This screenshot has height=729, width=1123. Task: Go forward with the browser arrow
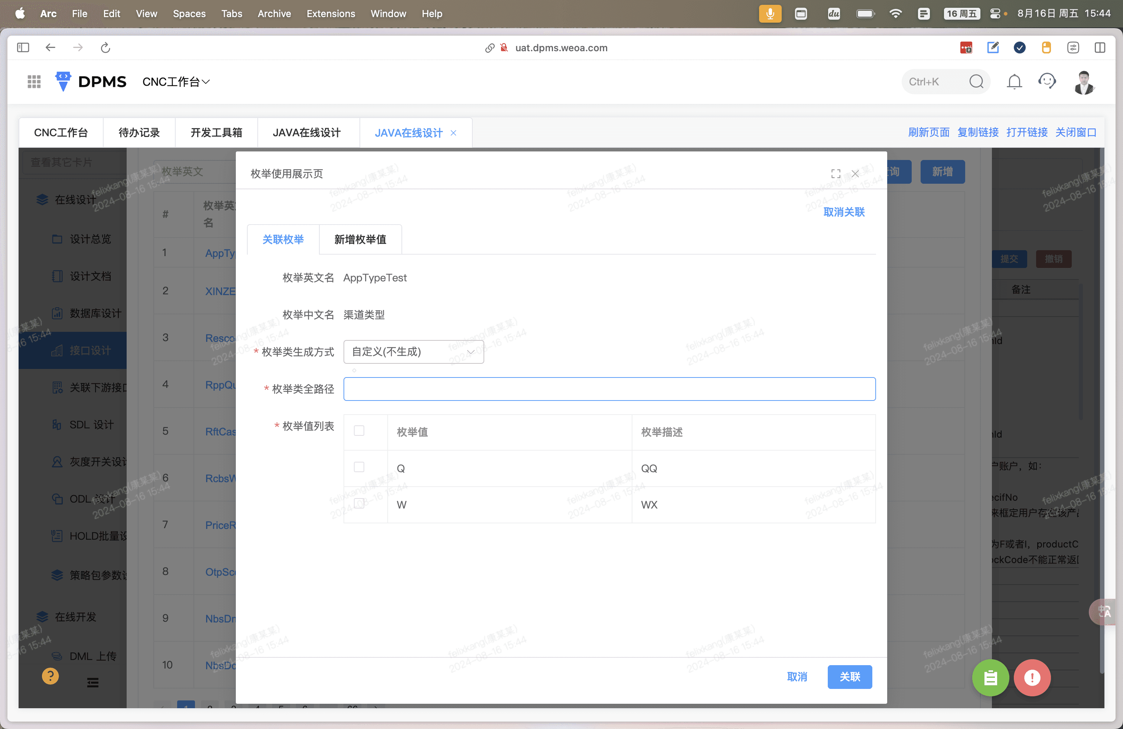[78, 48]
